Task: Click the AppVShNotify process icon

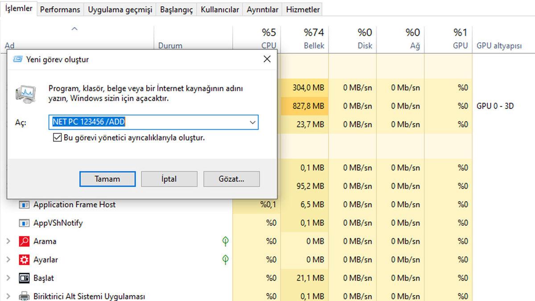Action: pyautogui.click(x=24, y=223)
